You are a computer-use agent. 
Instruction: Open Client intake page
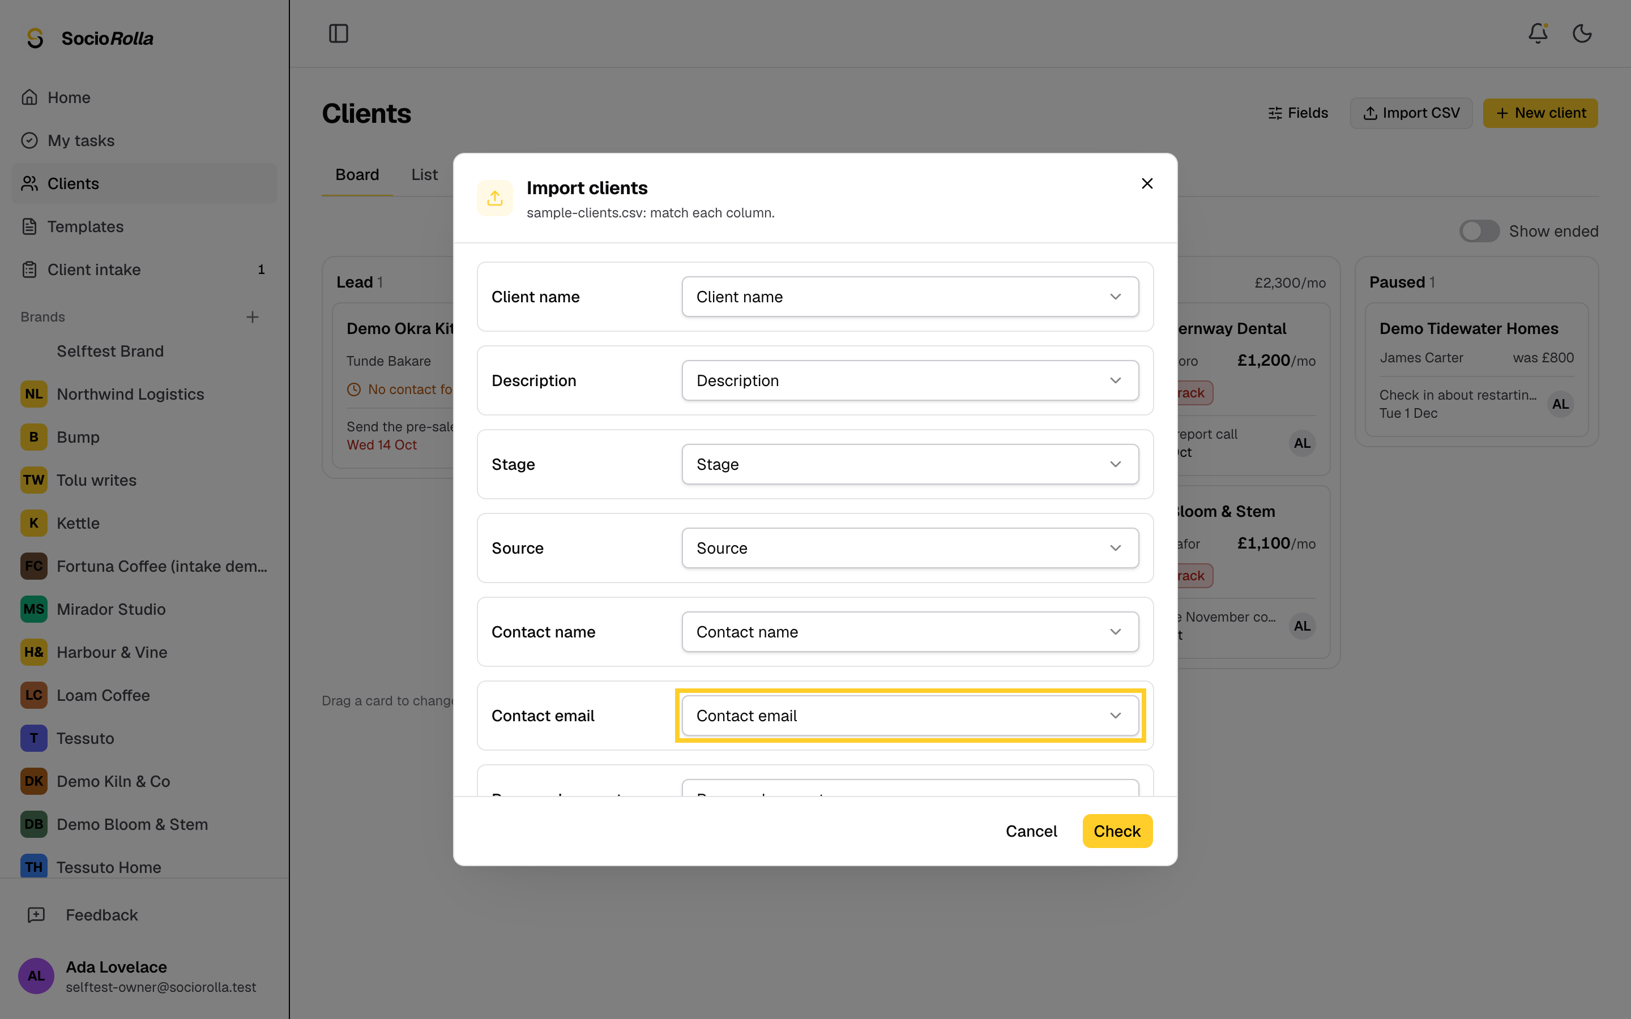coord(144,269)
